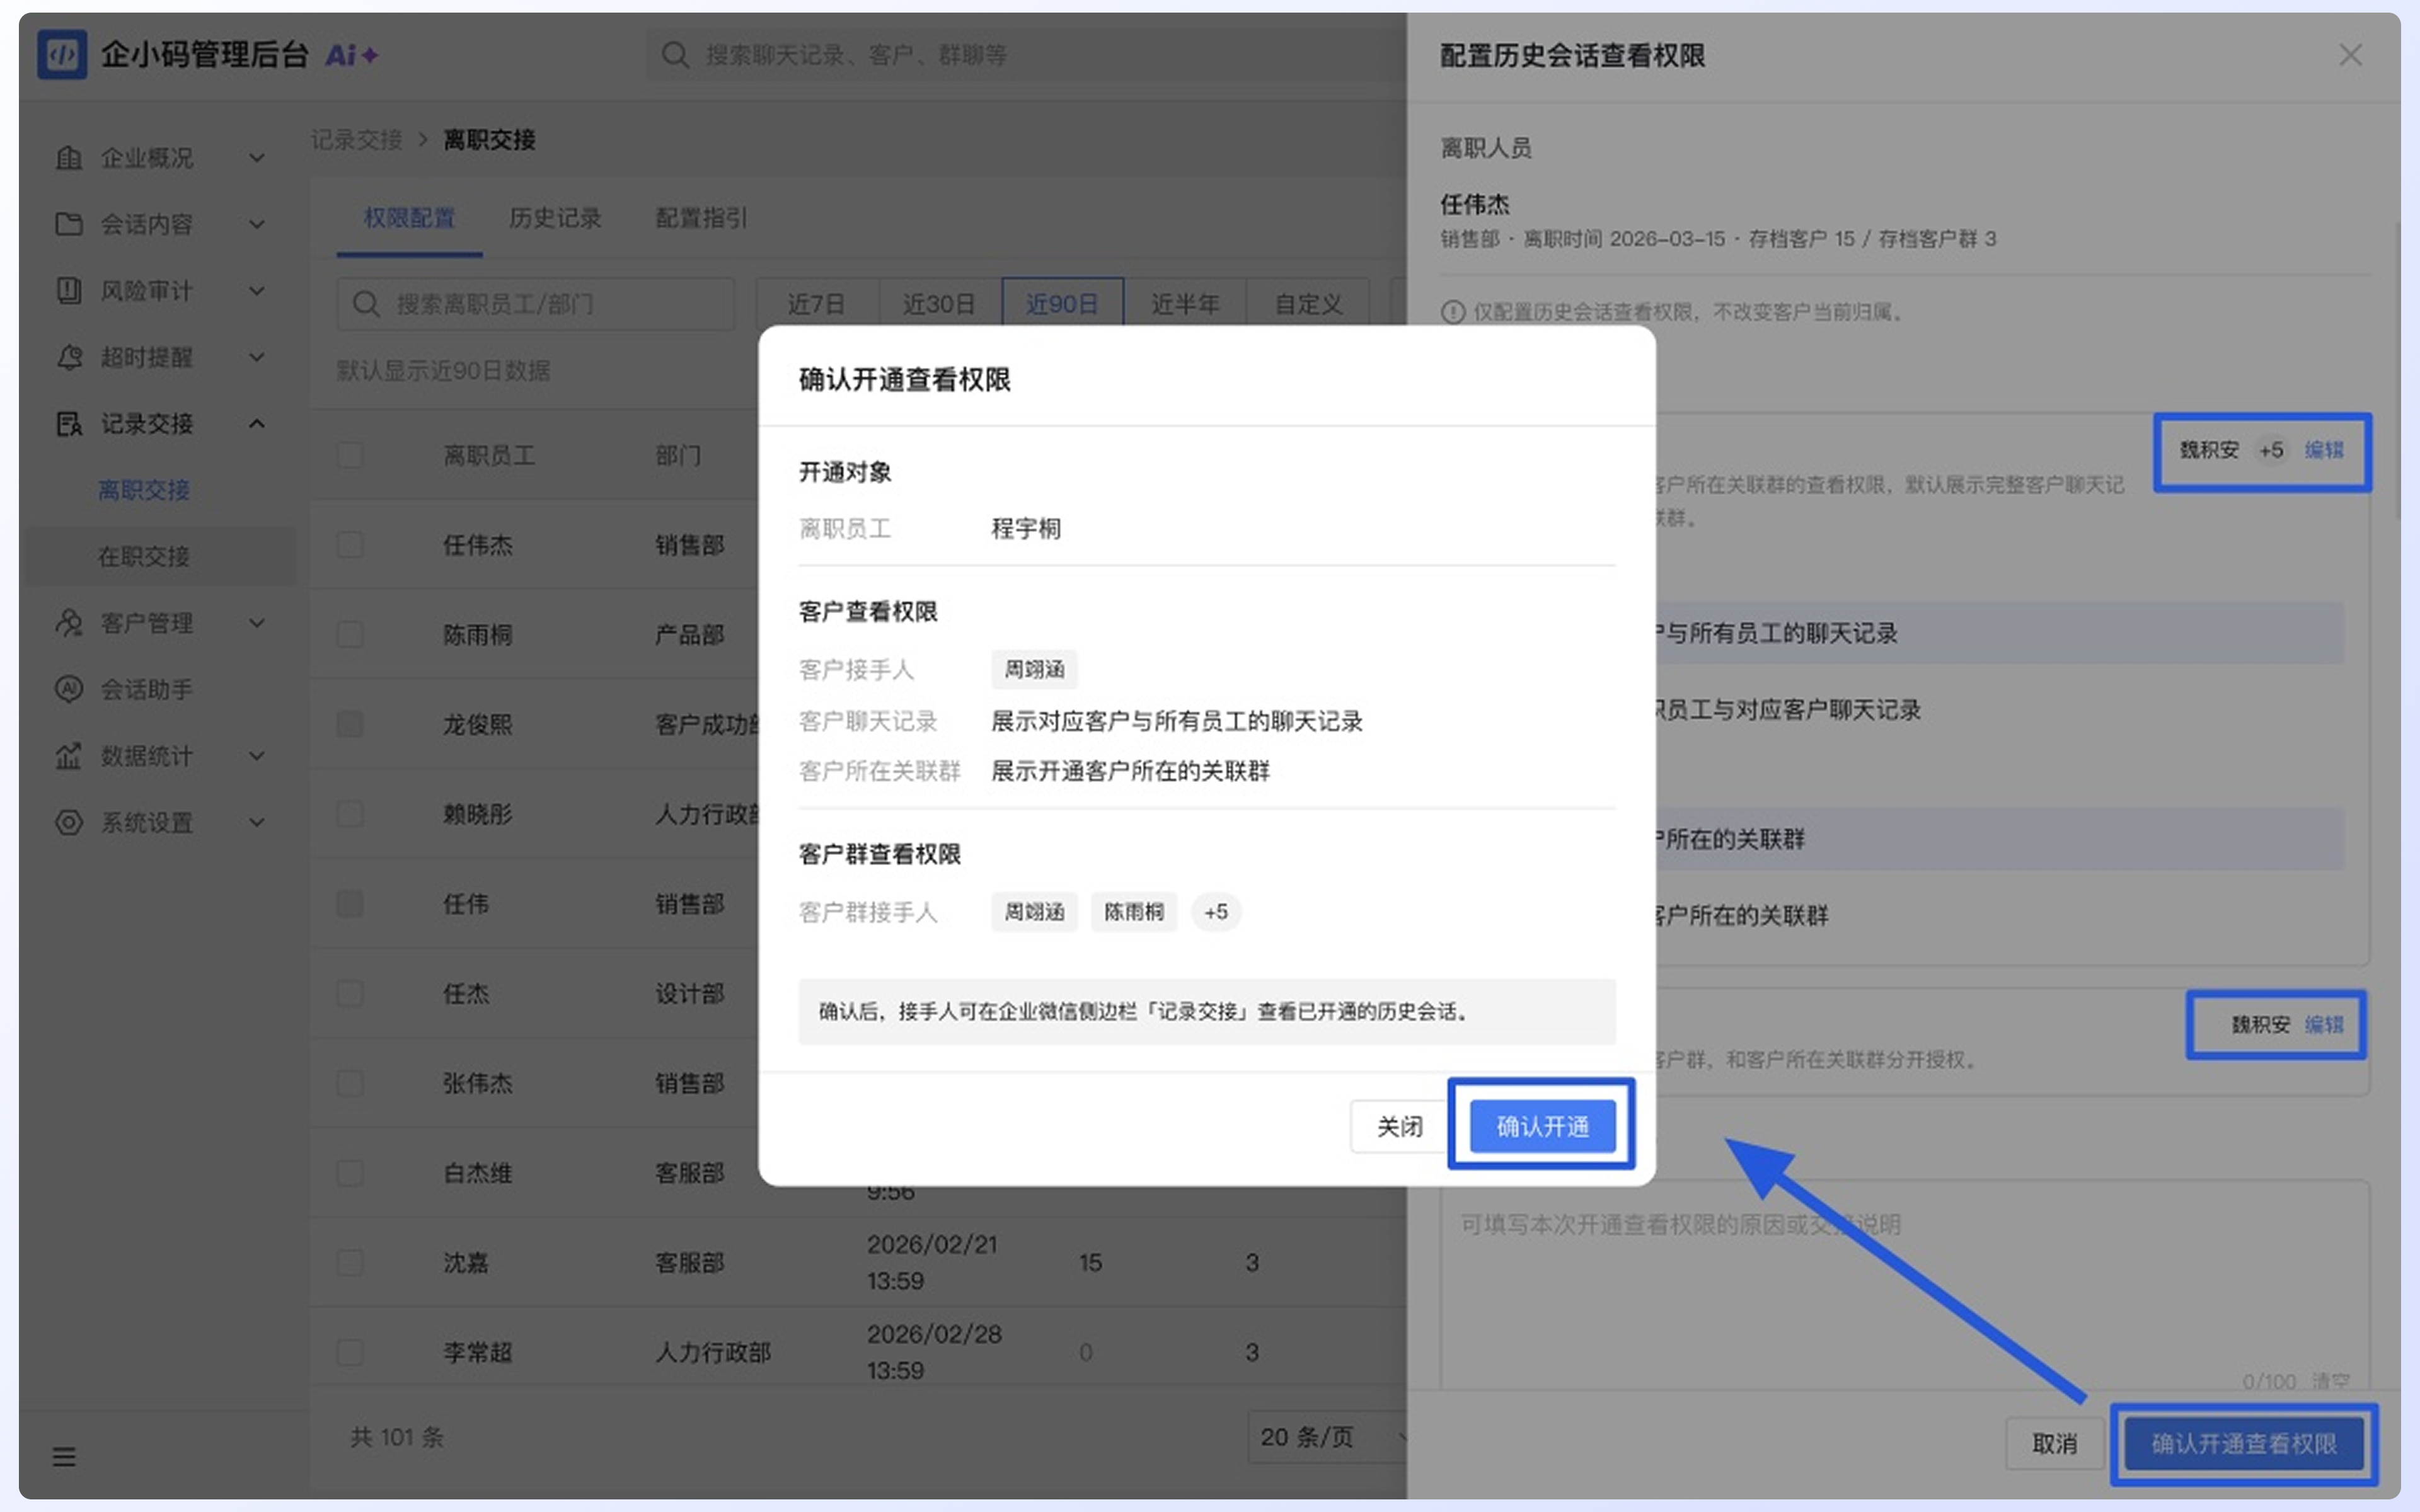Click the search magnifier icon in the top bar
2420x1512 pixels.
tap(676, 55)
